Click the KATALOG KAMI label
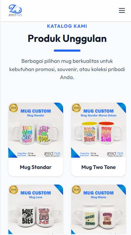131x235 pixels. click(67, 26)
